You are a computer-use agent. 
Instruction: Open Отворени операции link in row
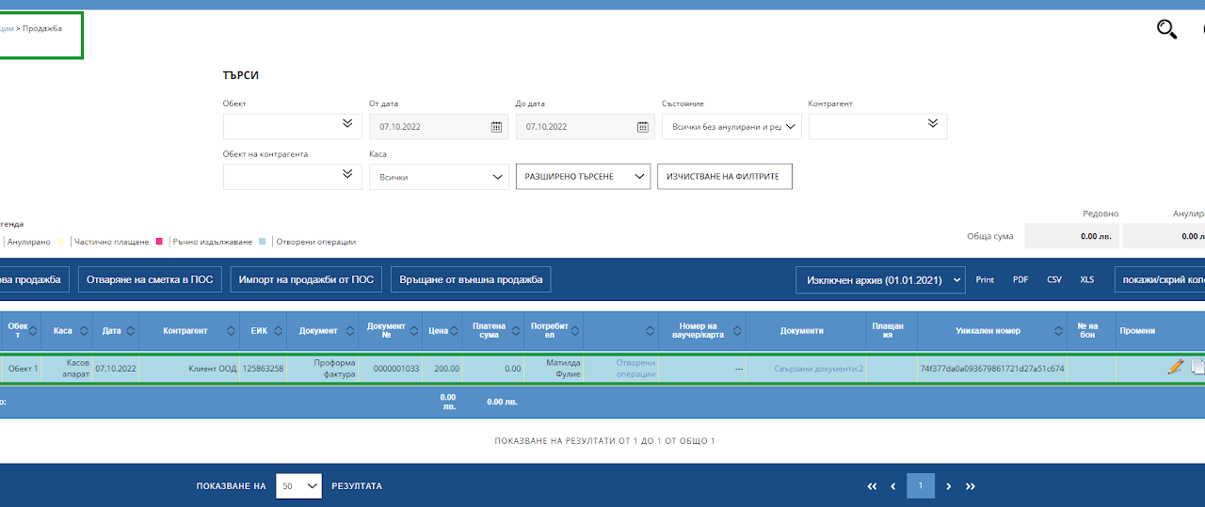[635, 369]
